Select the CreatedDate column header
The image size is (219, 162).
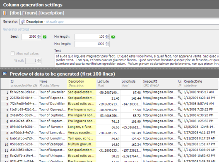pyautogui.click(x=200, y=83)
